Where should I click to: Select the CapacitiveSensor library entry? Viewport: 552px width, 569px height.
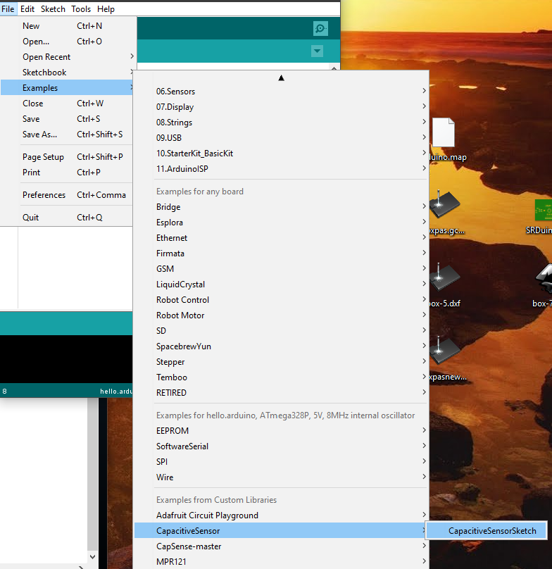[x=281, y=531]
